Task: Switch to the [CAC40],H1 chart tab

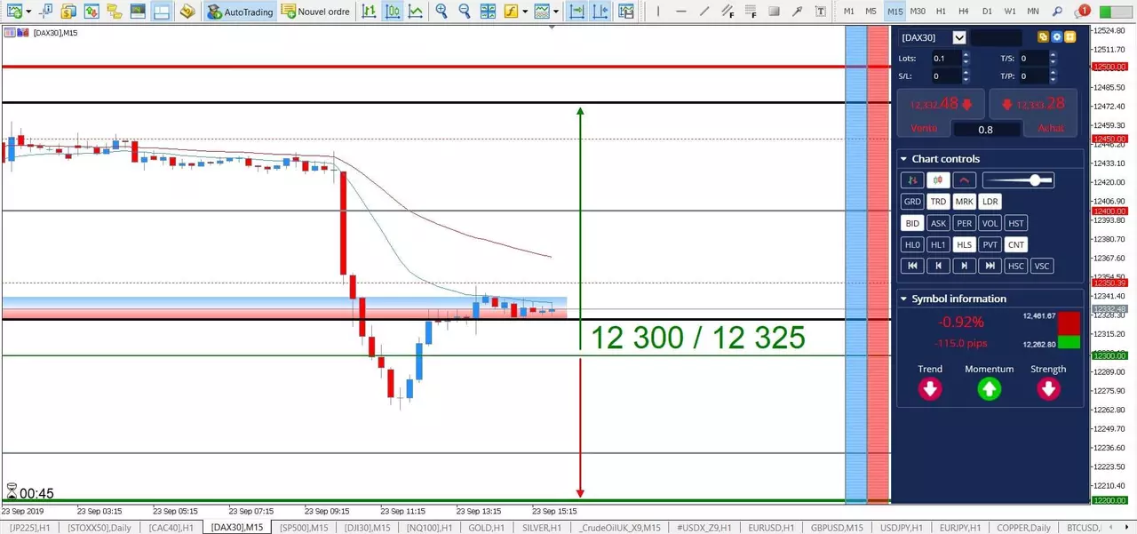Action: (171, 528)
